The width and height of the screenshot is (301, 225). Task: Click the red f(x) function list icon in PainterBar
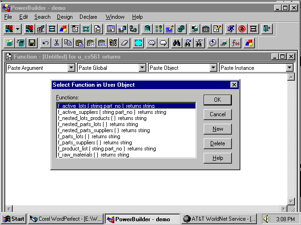(x=235, y=43)
